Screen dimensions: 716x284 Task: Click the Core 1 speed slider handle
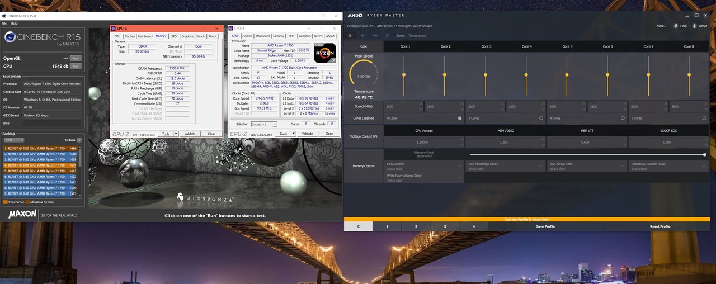tap(404, 74)
